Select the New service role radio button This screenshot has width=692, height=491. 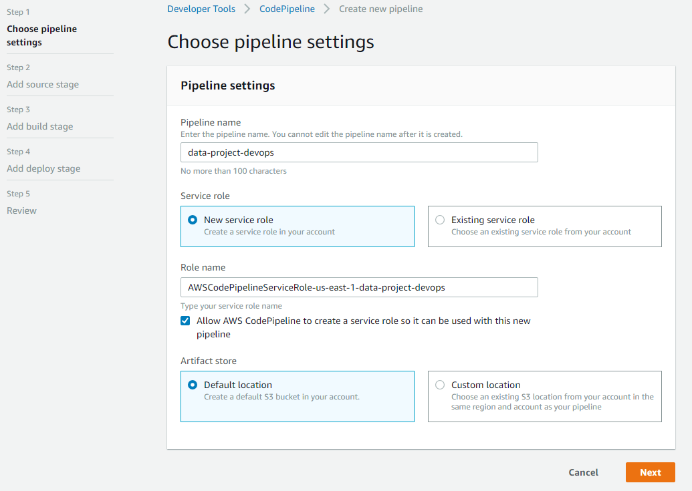click(x=193, y=220)
